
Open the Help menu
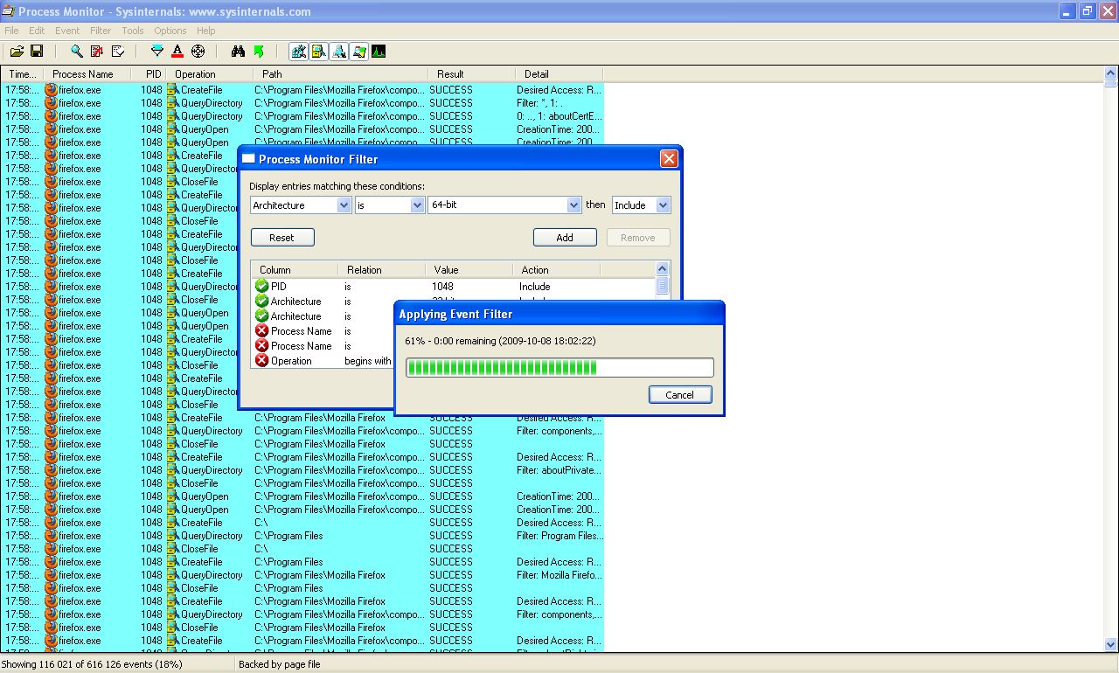[x=206, y=31]
